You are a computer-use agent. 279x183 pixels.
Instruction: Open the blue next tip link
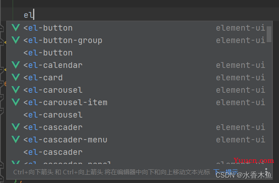click(x=226, y=172)
